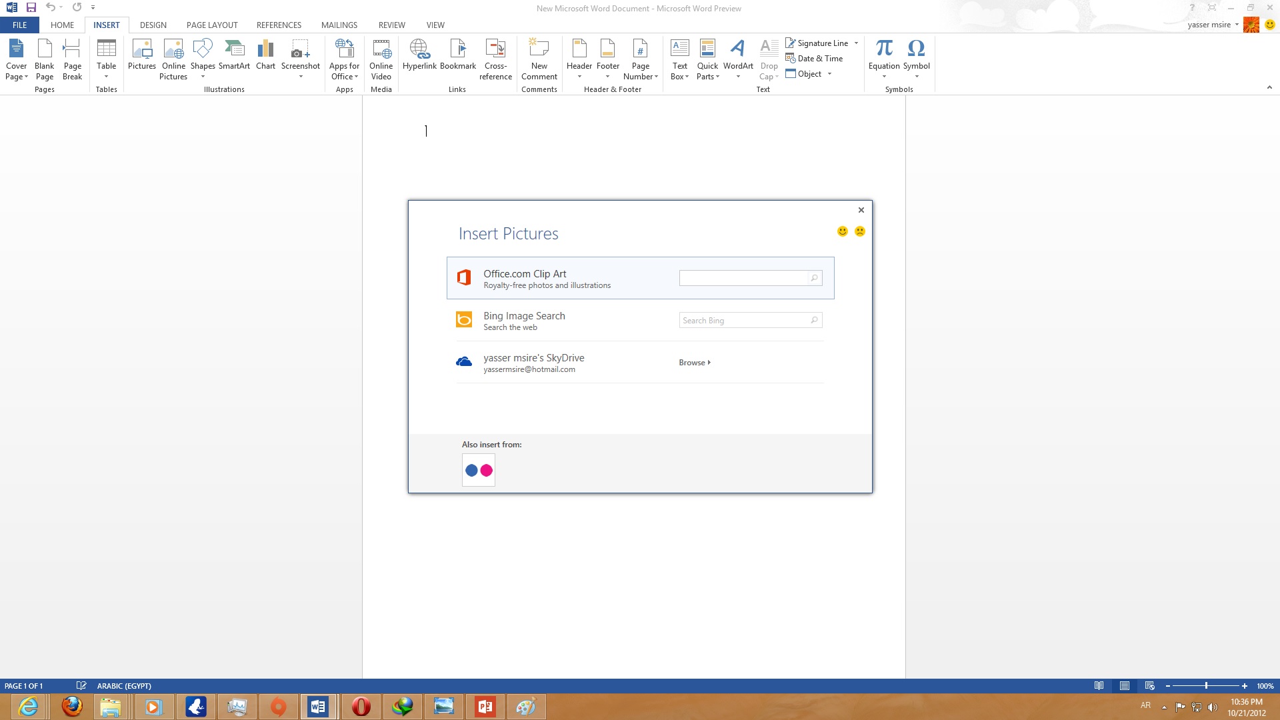Insert a SmartArt graphic
1280x720 pixels.
[x=234, y=55]
